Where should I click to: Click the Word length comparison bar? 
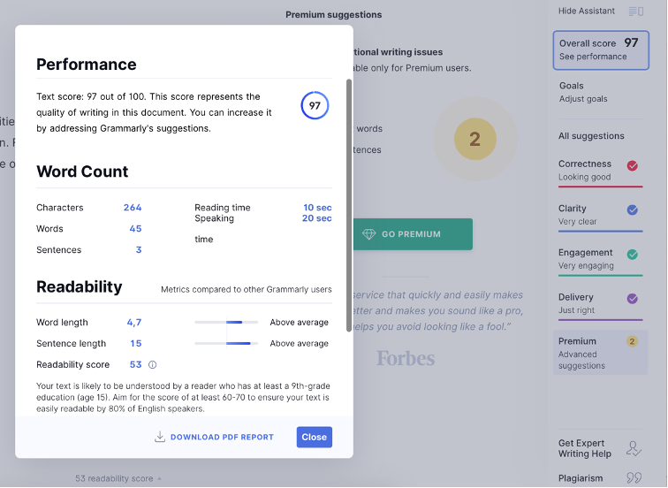coord(226,322)
